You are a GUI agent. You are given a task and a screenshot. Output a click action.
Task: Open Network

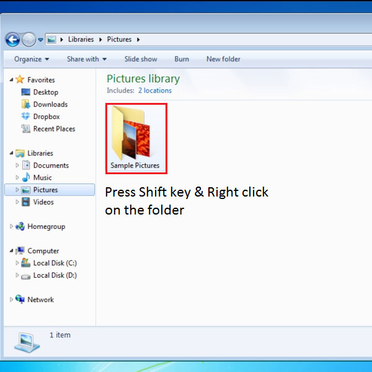[x=40, y=299]
